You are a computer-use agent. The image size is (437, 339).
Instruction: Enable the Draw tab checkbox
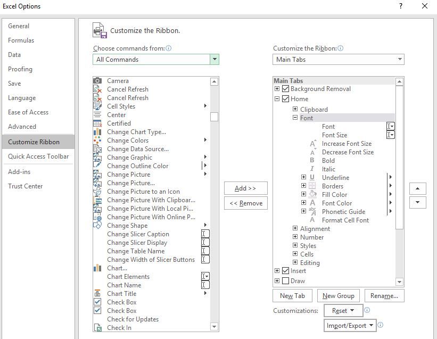(285, 280)
